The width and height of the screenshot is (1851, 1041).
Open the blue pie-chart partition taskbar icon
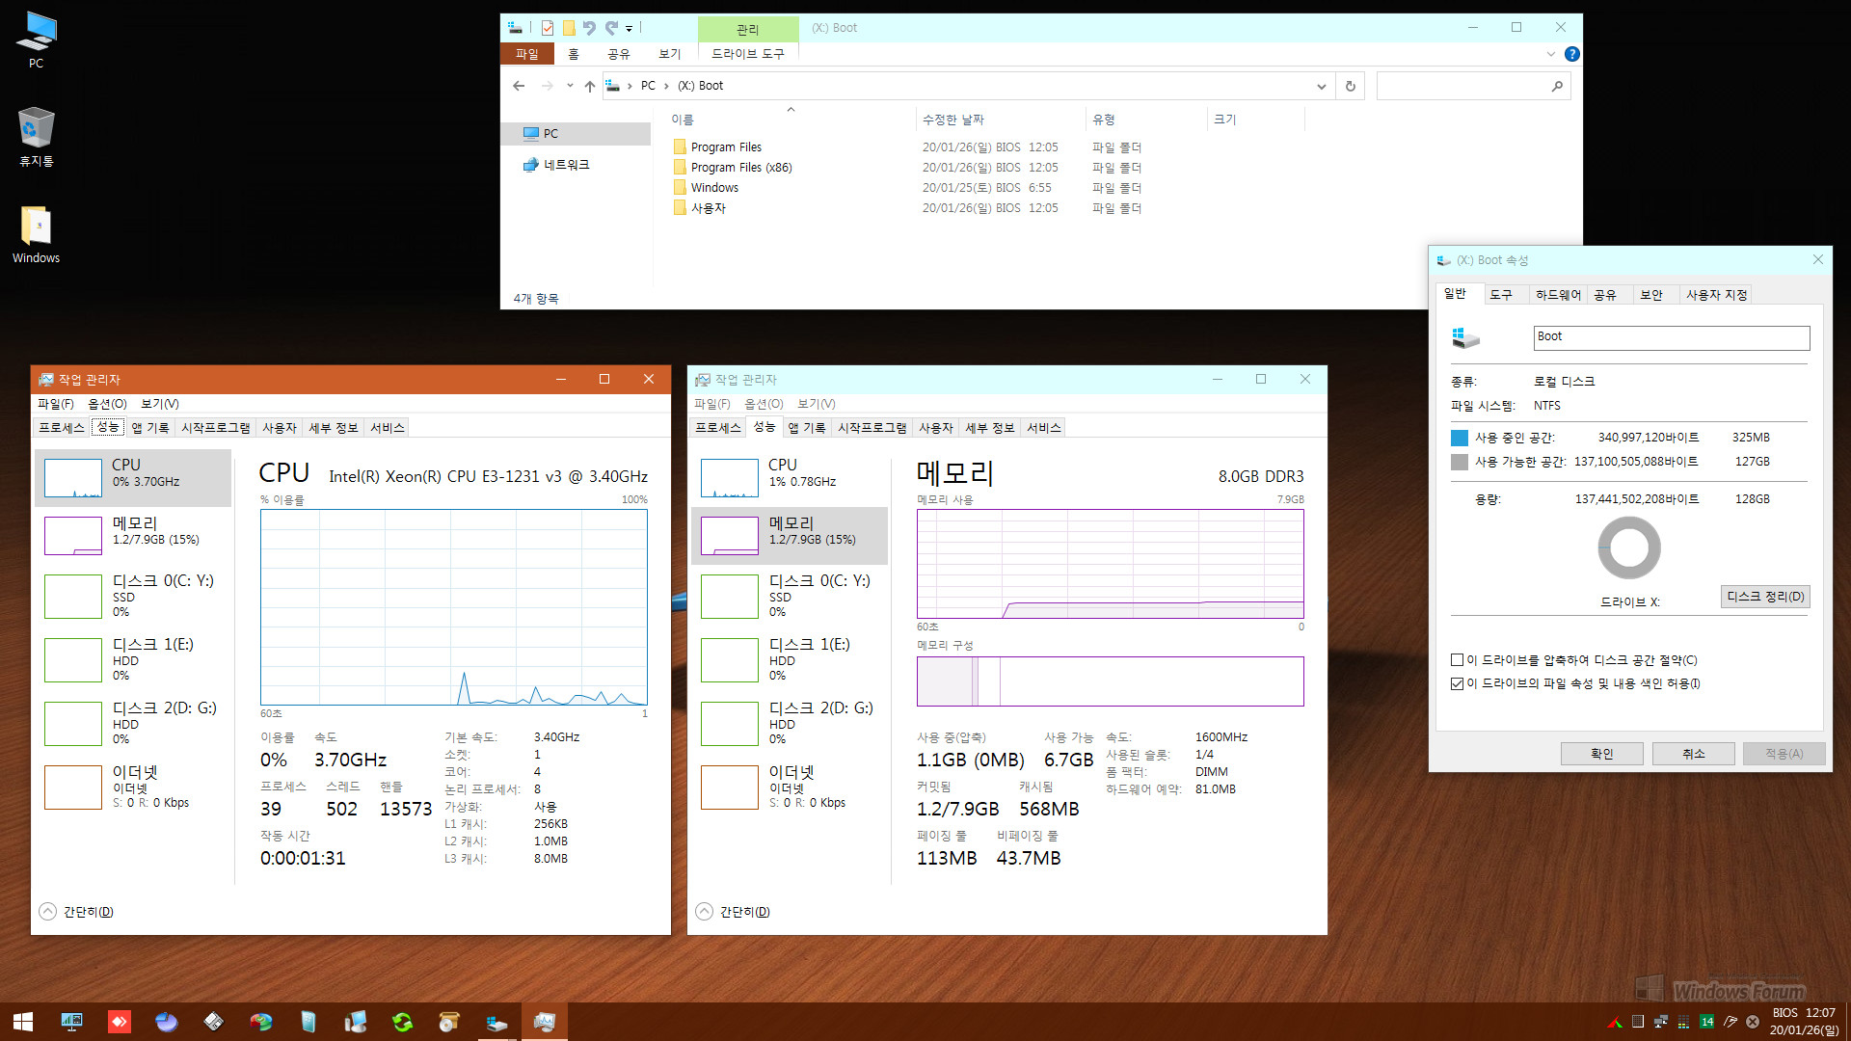pyautogui.click(x=166, y=1022)
